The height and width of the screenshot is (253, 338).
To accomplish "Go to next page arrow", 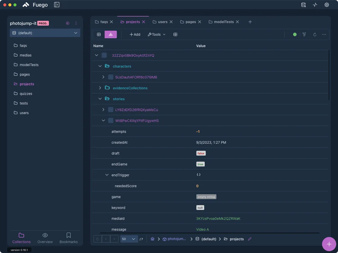I will pos(114,239).
